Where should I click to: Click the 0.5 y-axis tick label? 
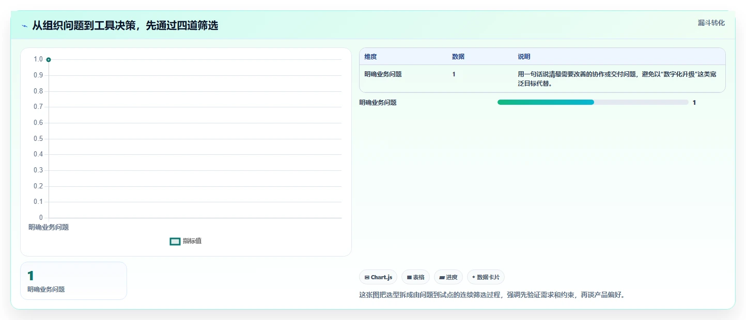pyautogui.click(x=38, y=139)
